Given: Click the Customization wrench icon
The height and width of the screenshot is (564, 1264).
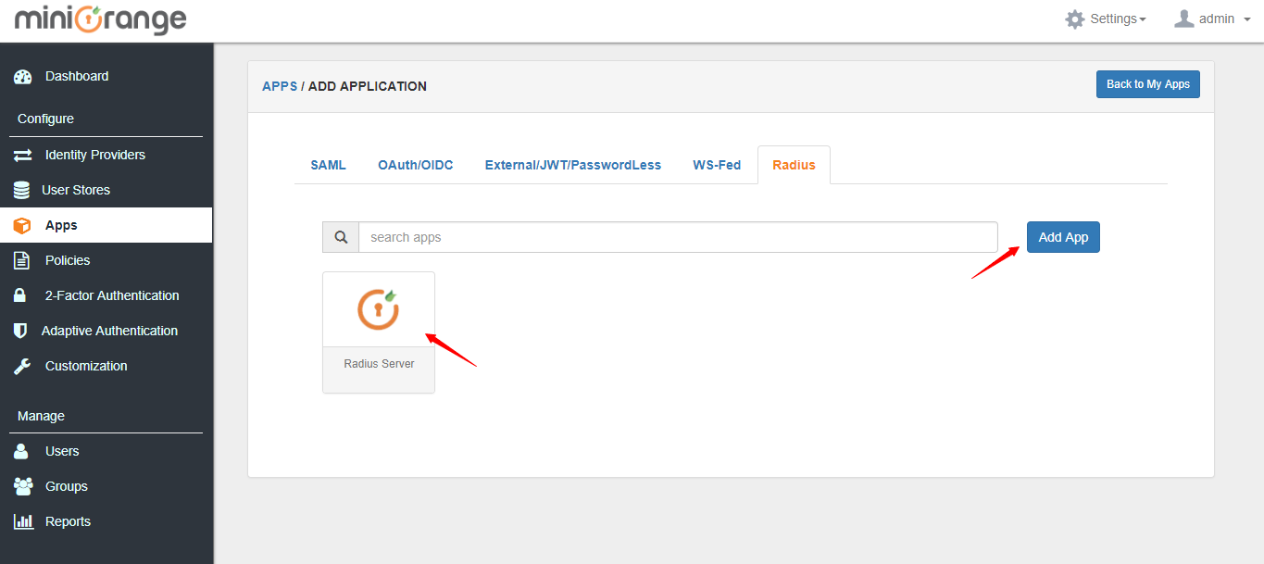Looking at the screenshot, I should [22, 366].
